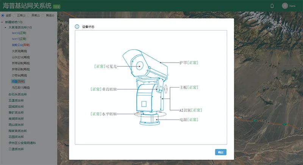Screen dimensions: 303x165
Task: Click the username next to avatar
Action: tap(292, 6)
